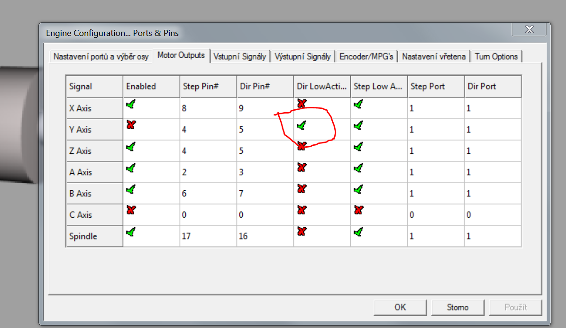Enable C Axis Step Low Active
This screenshot has height=328, width=566.
pyautogui.click(x=358, y=210)
